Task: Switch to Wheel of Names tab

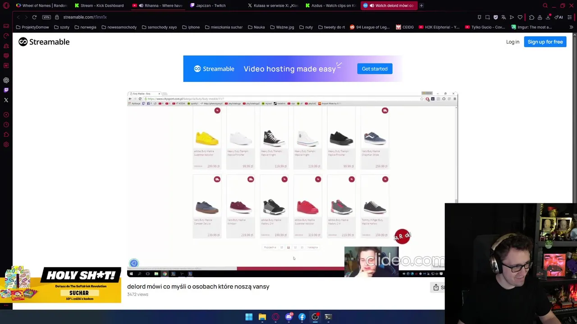Action: [x=41, y=5]
